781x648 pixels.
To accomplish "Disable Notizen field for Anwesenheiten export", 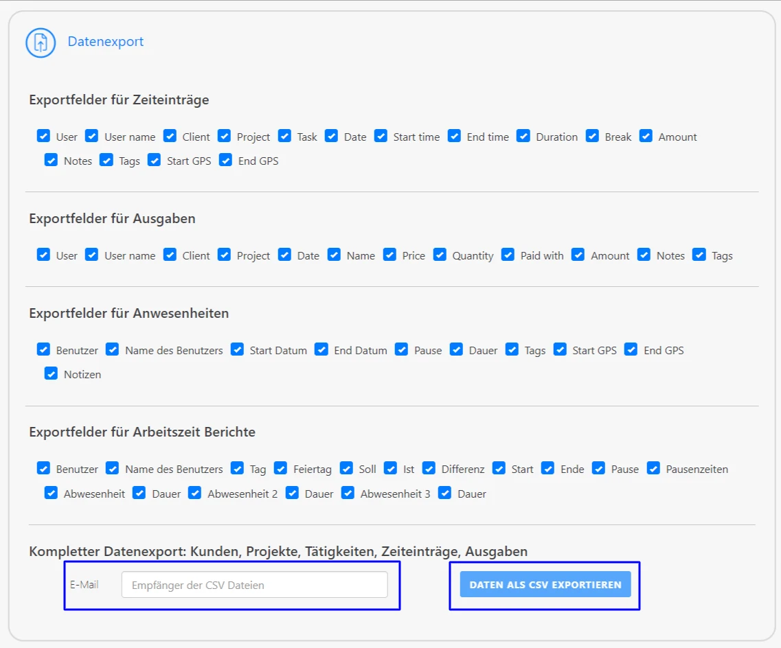I will point(51,374).
